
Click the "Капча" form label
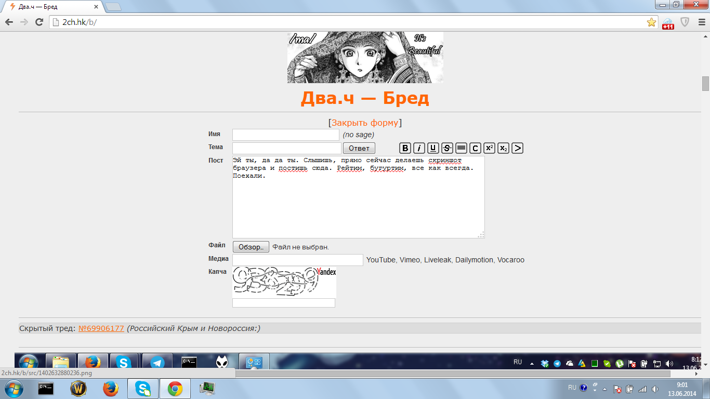(217, 272)
